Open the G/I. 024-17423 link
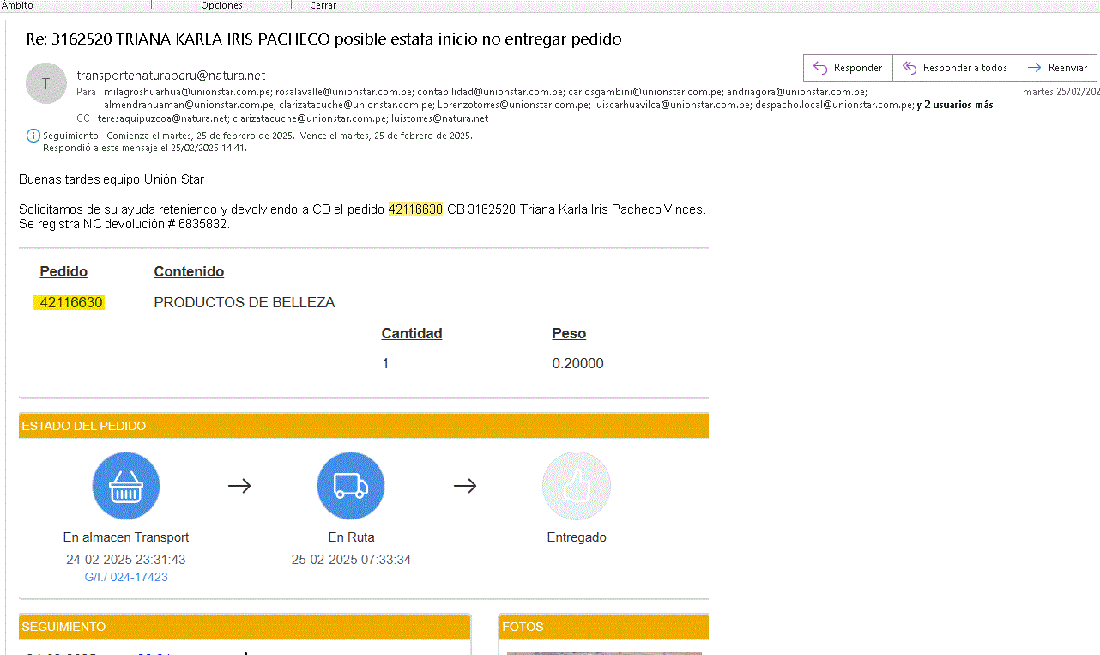Image resolution: width=1100 pixels, height=655 pixels. point(126,577)
